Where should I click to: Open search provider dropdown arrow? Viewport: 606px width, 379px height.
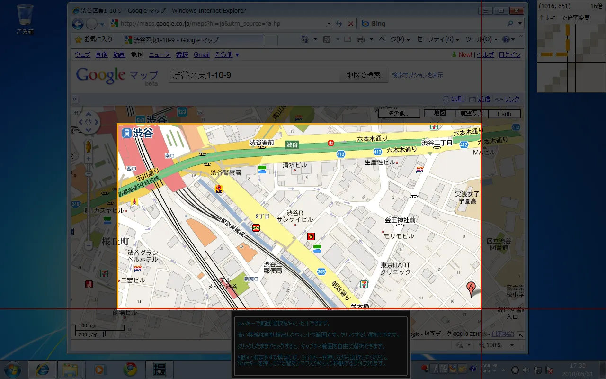[520, 23]
